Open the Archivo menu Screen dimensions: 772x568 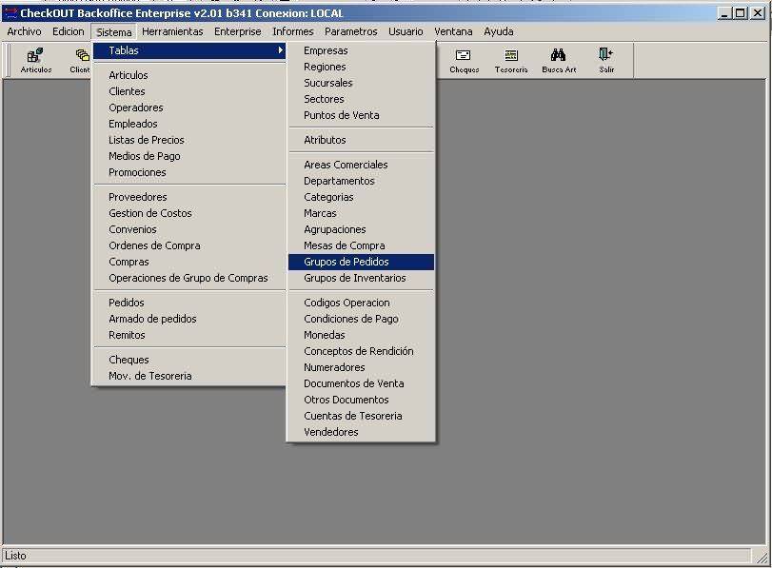pos(24,31)
